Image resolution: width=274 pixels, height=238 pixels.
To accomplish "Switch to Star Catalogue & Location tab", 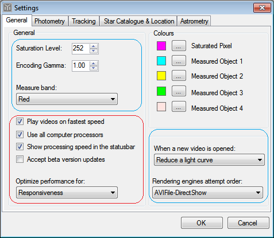I will tap(139, 21).
